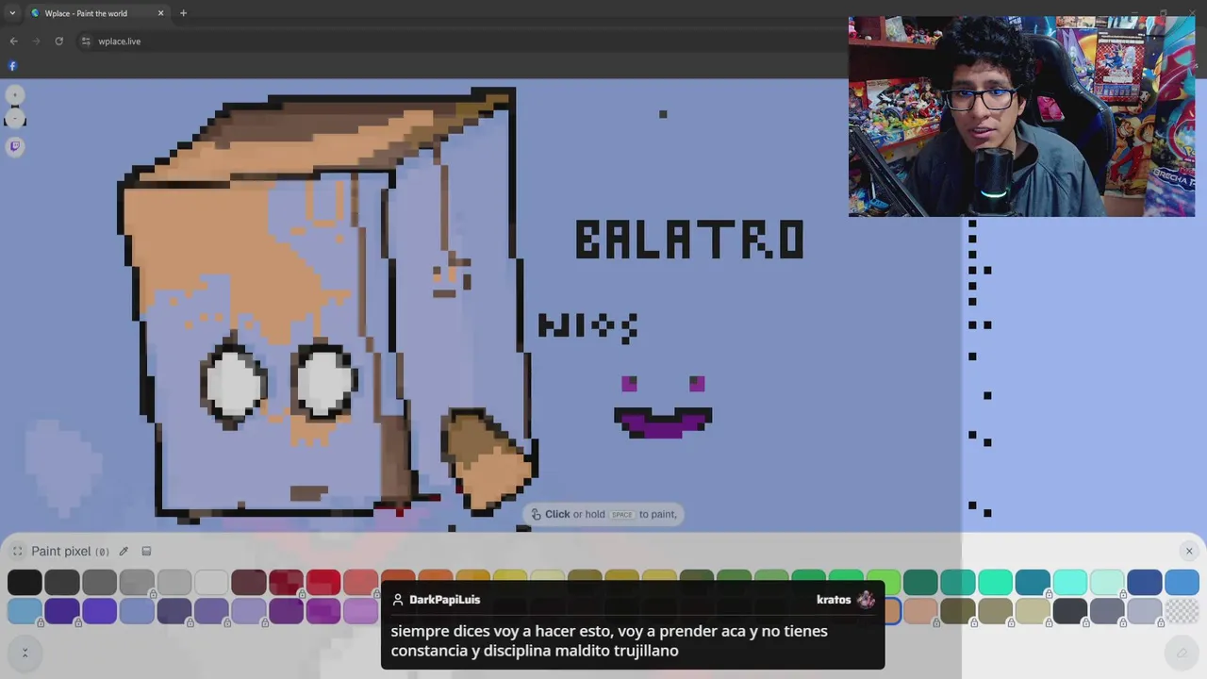The image size is (1207, 679).
Task: Open the Twitch icon button on map
Action: [x=15, y=146]
